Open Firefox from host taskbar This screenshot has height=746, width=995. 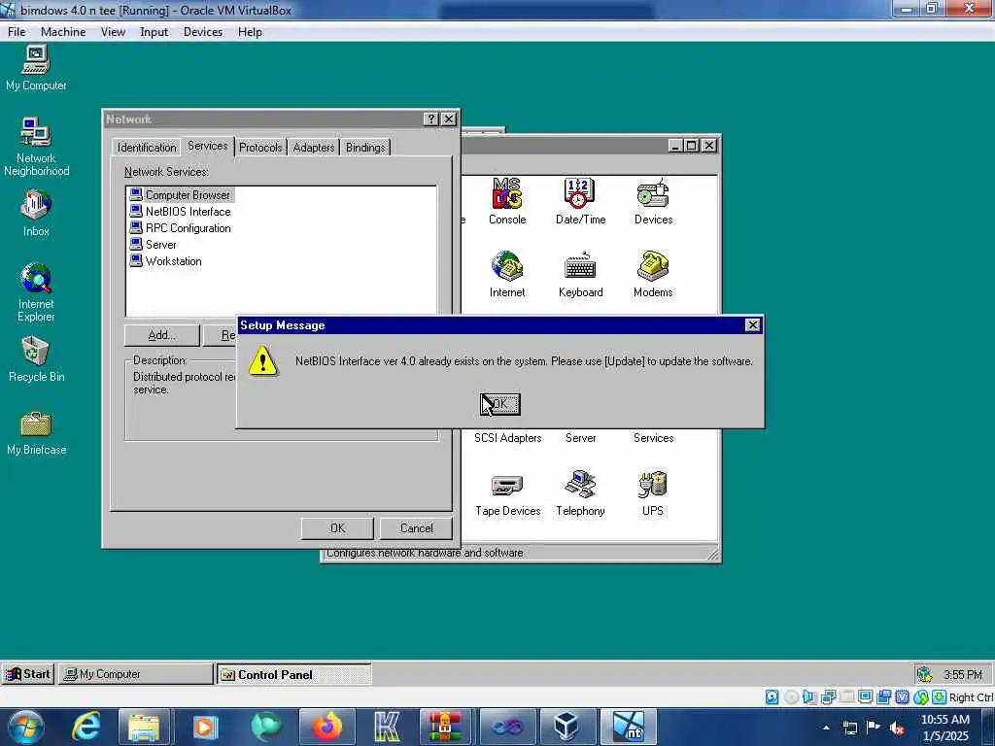(327, 727)
